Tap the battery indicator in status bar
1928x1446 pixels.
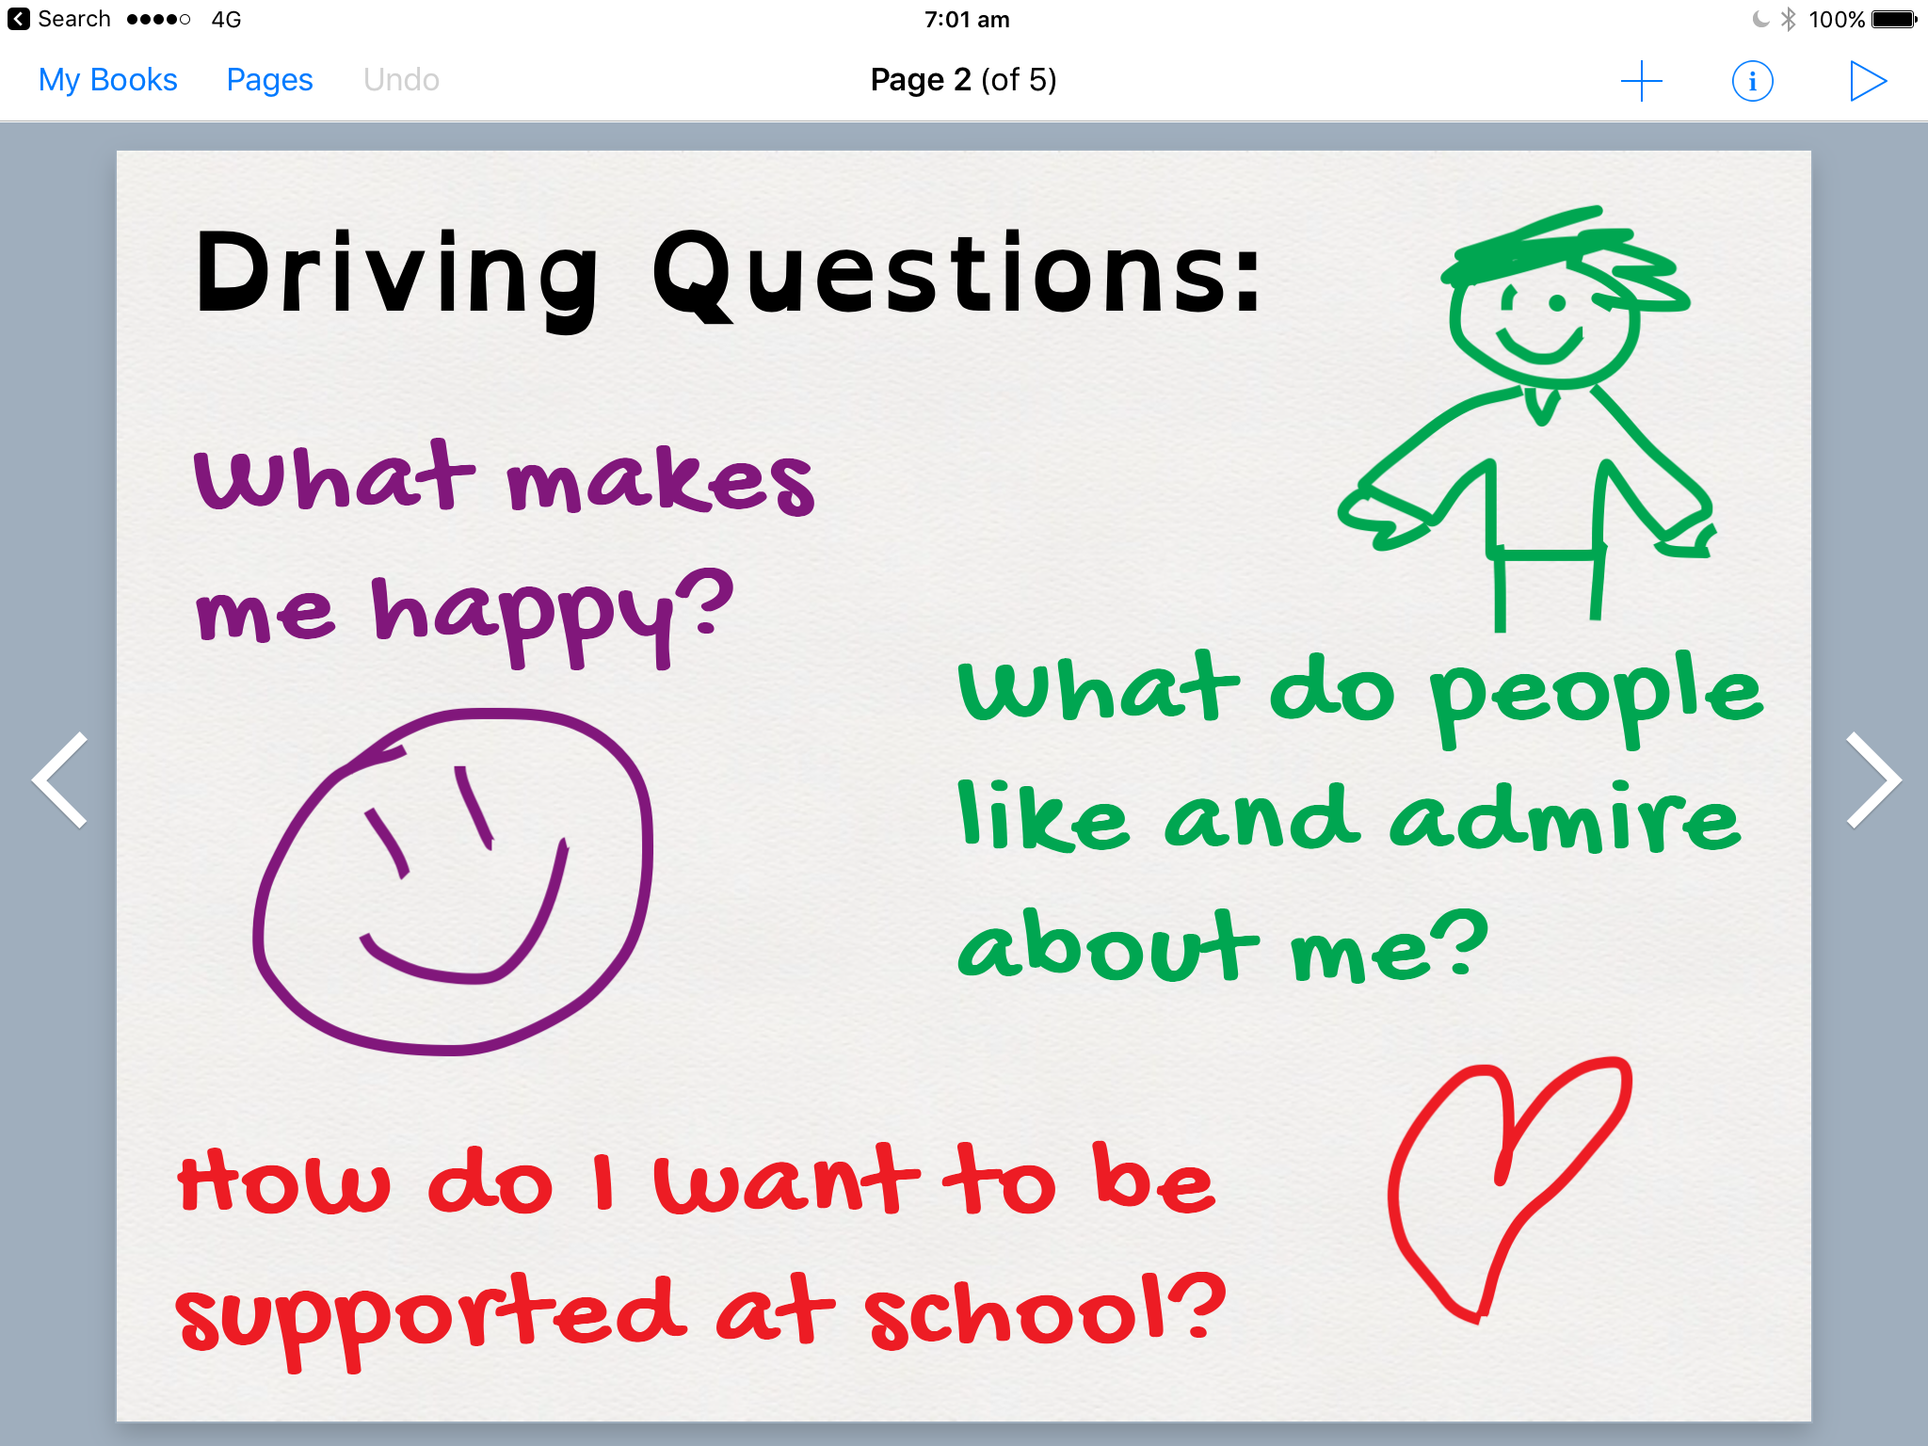(x=1894, y=19)
